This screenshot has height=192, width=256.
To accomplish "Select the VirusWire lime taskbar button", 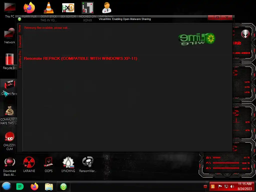I will (63, 186).
